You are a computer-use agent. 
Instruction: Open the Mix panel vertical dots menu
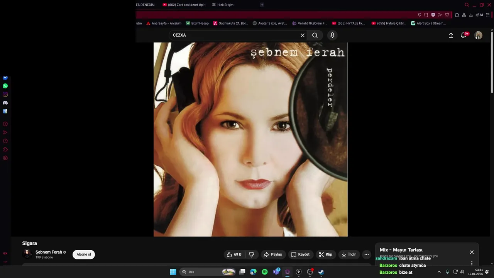pos(472,263)
